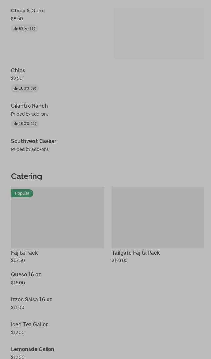
Task: Click thumbs-up icon on Chips & Guac rating
Action: (16, 29)
